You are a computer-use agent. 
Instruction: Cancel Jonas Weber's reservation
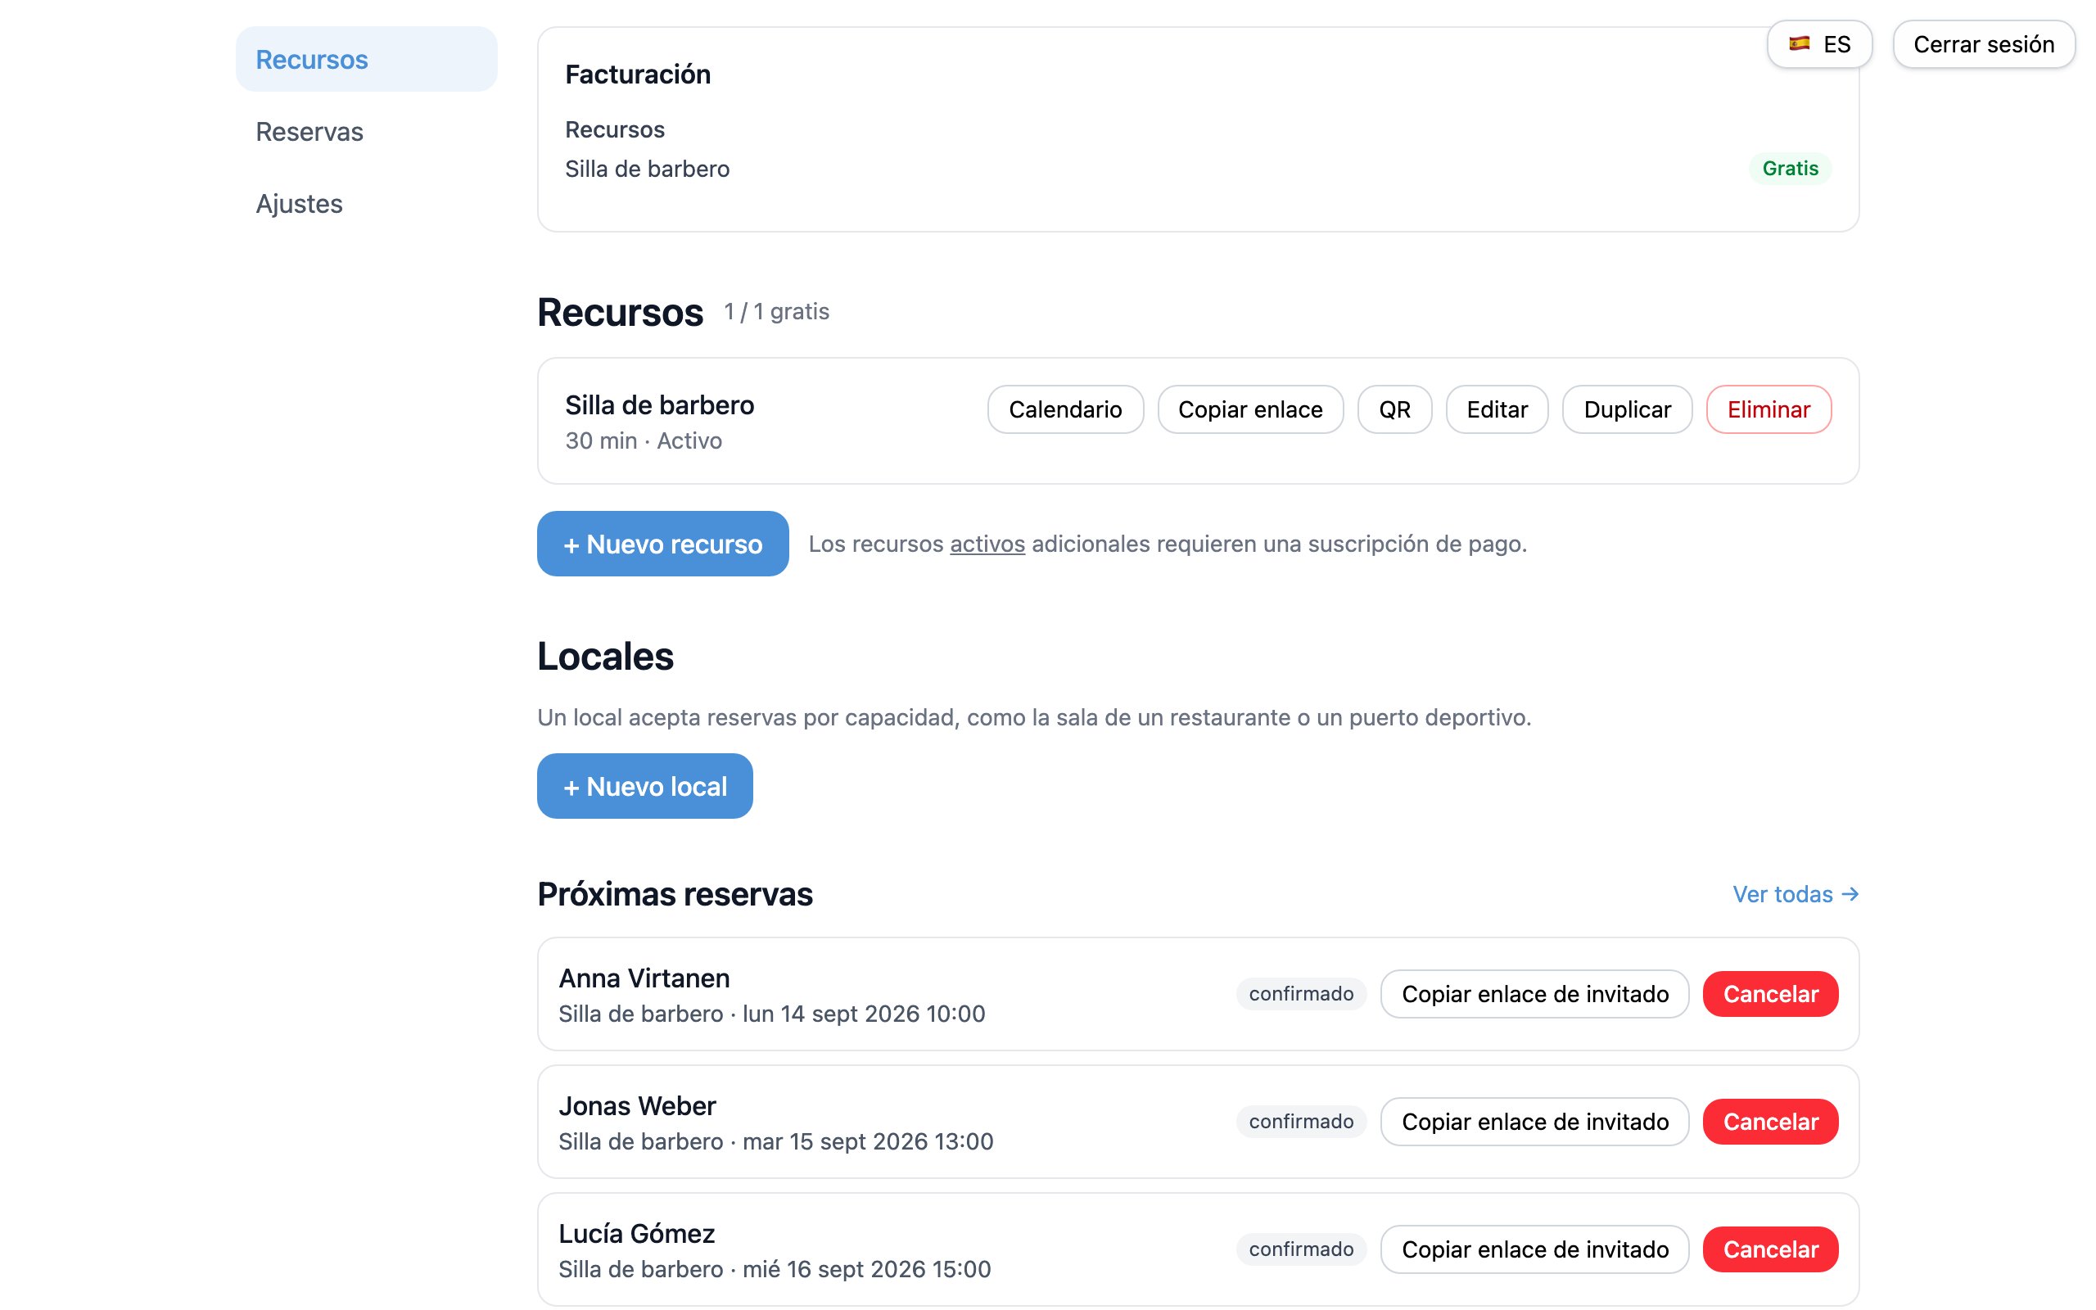(x=1770, y=1121)
